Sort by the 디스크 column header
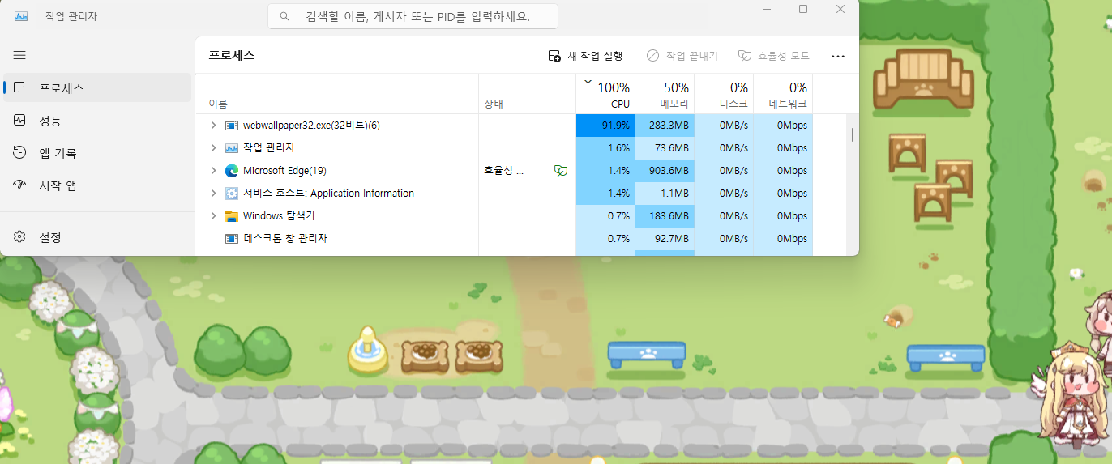This screenshot has height=464, width=1112. pos(723,95)
